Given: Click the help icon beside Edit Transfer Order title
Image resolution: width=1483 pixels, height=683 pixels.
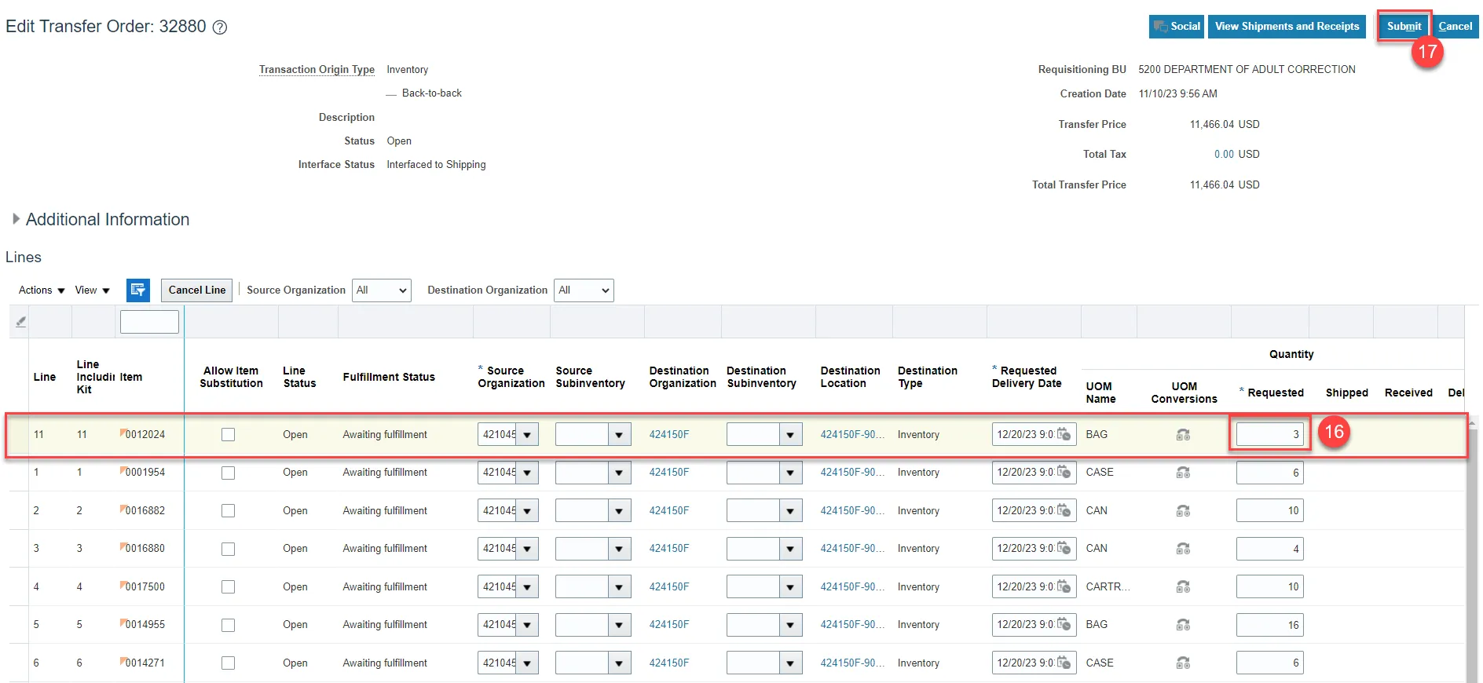Looking at the screenshot, I should coord(221,27).
